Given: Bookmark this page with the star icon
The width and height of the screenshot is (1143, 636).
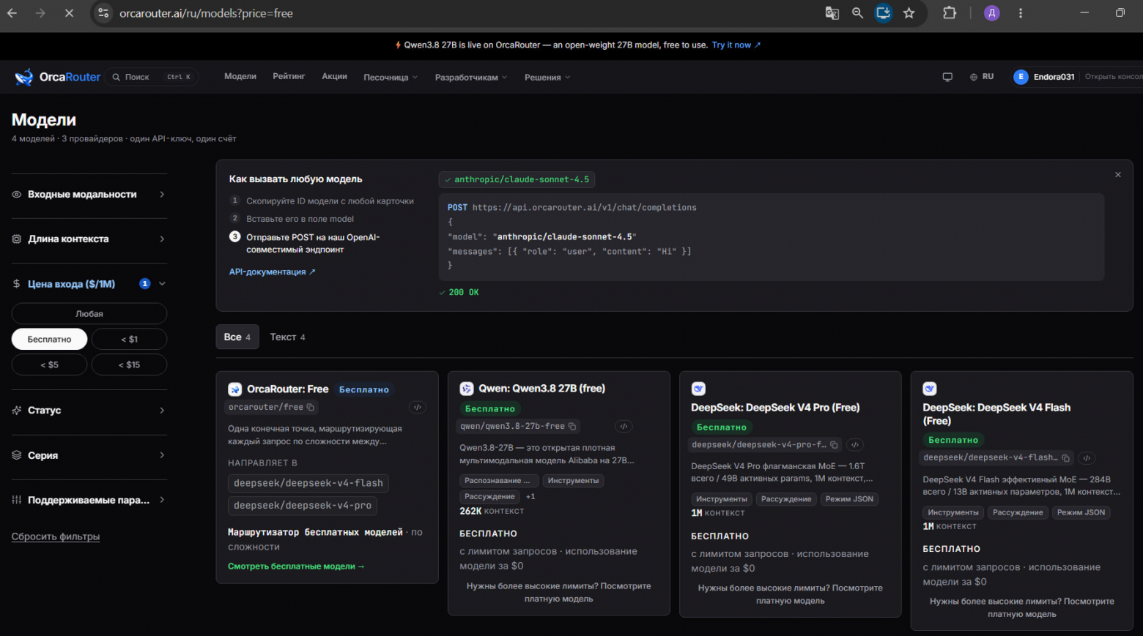Looking at the screenshot, I should coord(909,13).
